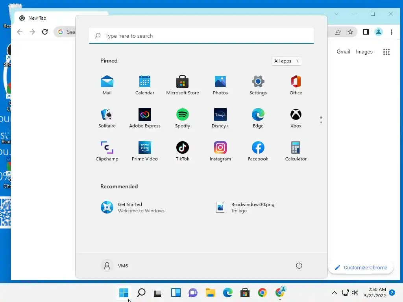Click the power button in Start menu
Image resolution: width=403 pixels, height=302 pixels.
point(299,265)
